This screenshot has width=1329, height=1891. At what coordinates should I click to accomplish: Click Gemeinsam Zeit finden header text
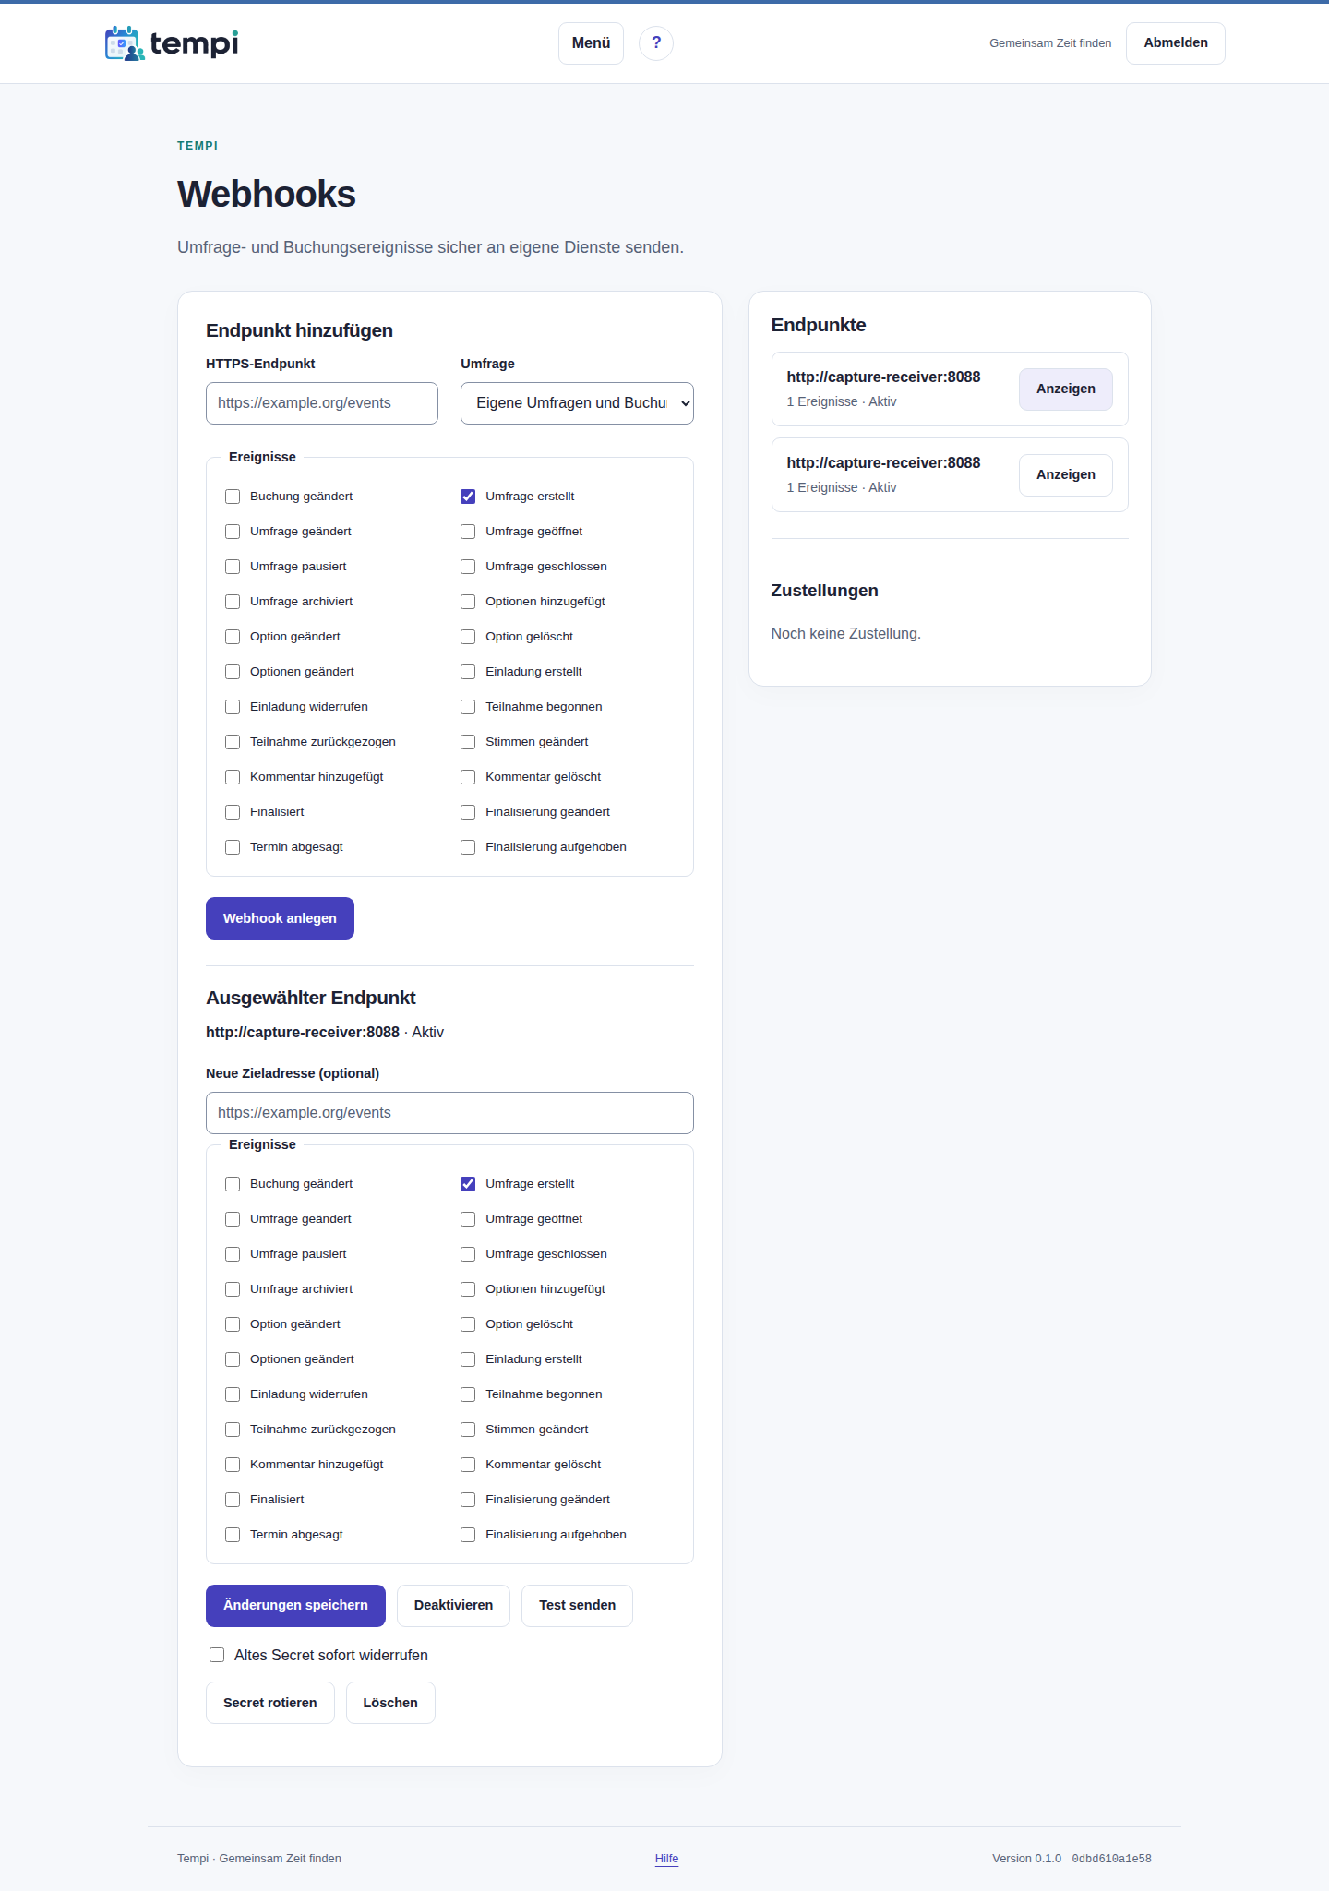click(1050, 43)
